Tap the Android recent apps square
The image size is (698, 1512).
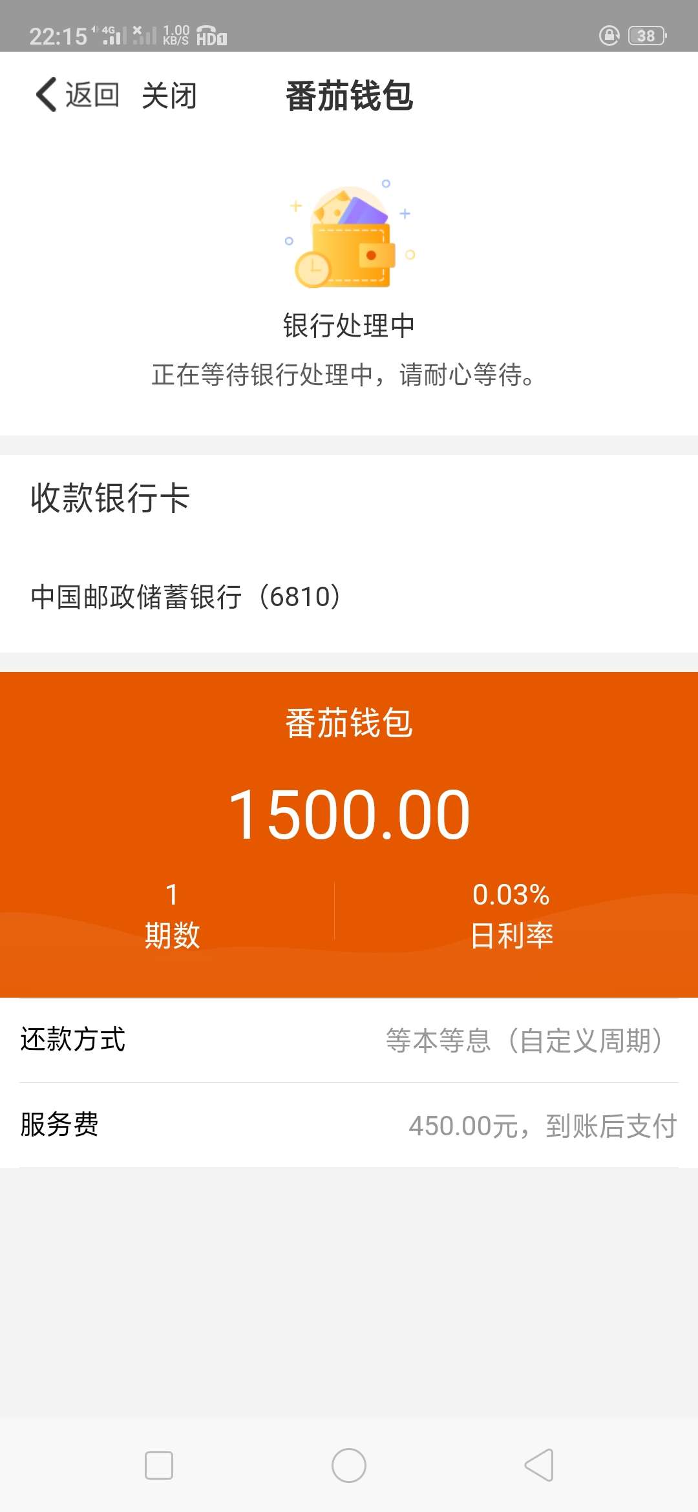[158, 1465]
